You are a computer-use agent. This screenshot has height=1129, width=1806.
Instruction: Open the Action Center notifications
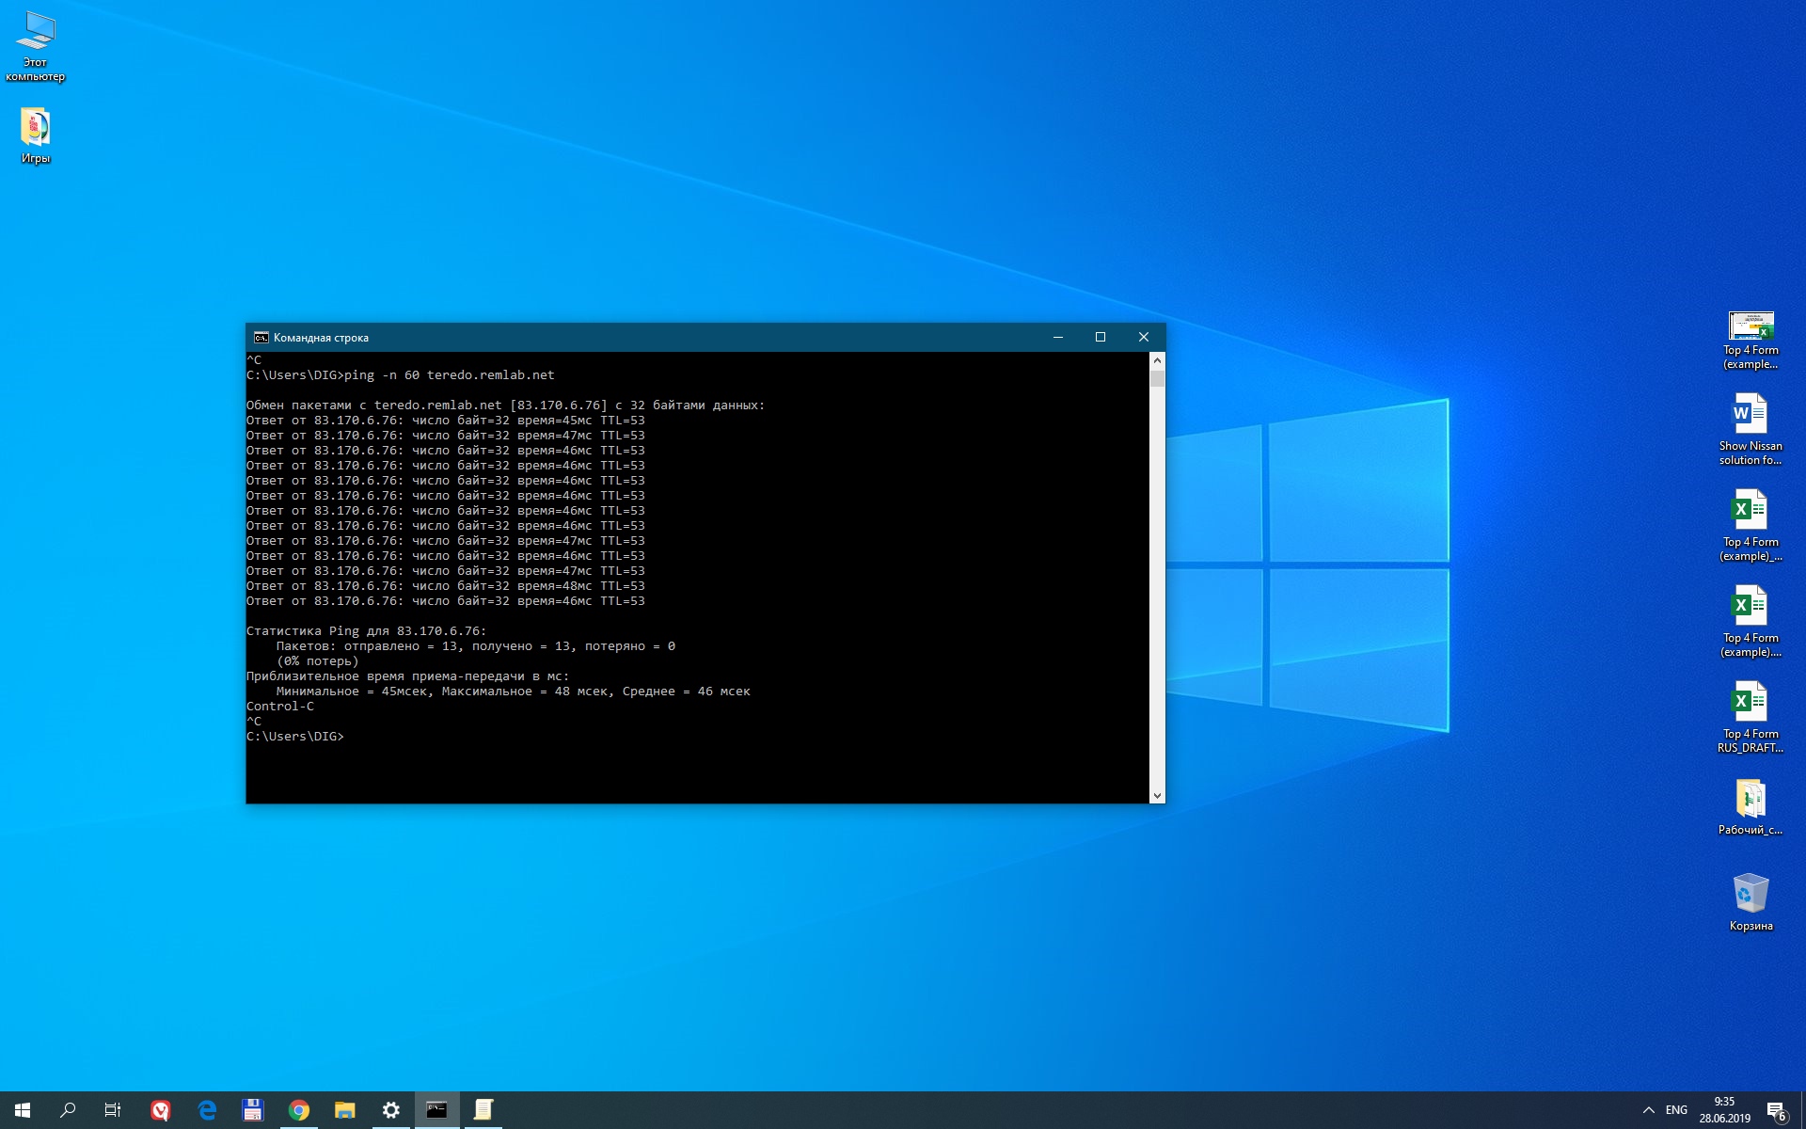click(x=1776, y=1110)
